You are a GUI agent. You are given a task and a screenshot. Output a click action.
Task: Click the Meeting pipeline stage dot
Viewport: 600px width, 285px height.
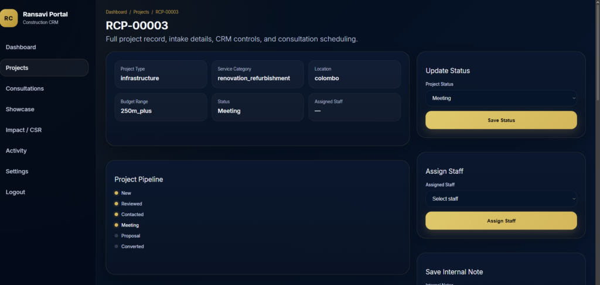[x=116, y=225]
